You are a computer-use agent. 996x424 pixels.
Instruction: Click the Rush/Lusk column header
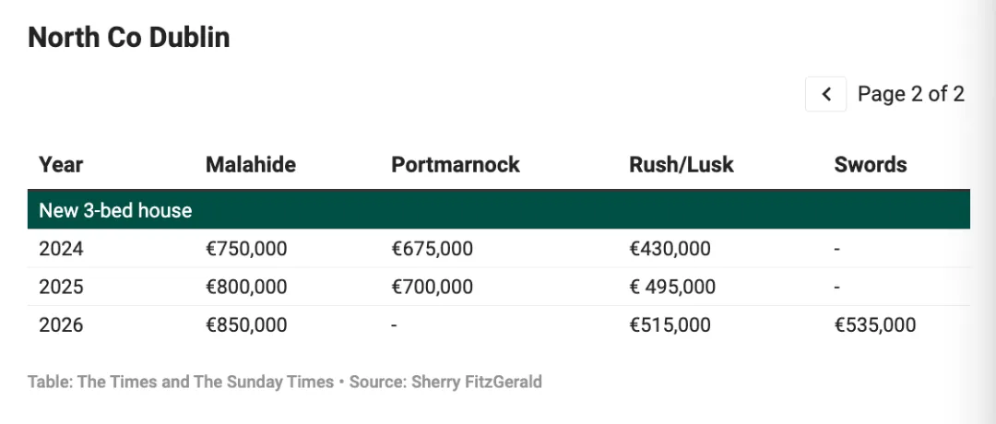pyautogui.click(x=682, y=165)
